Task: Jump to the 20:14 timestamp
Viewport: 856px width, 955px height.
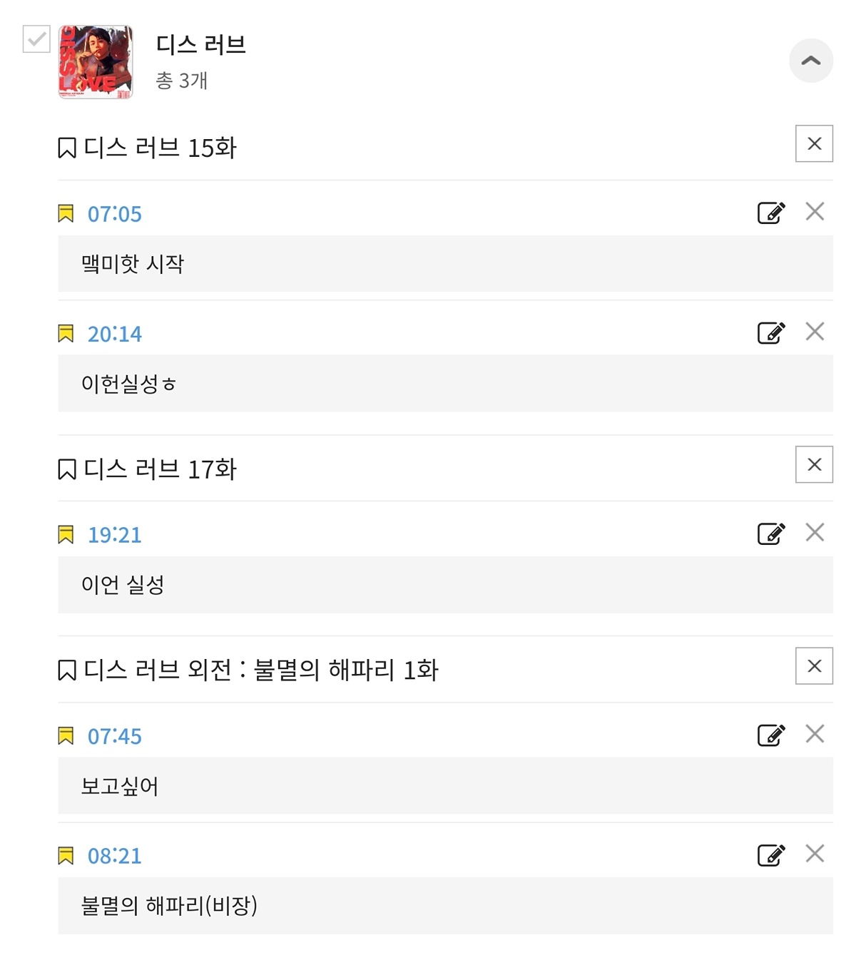Action: click(x=115, y=334)
